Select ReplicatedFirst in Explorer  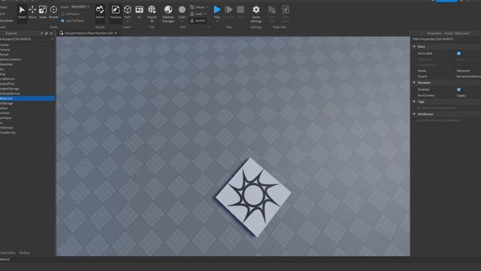pos(7,84)
